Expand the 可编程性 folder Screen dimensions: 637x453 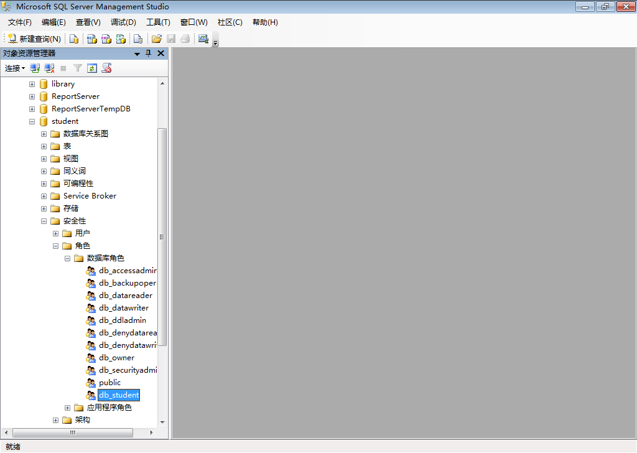click(x=44, y=184)
